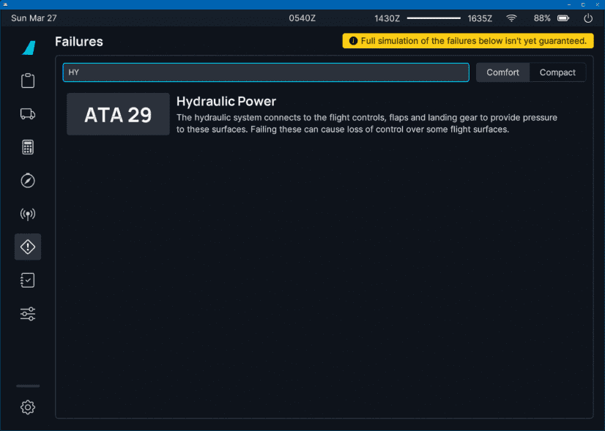Viewport: 605px width, 431px height.
Task: Focus the failures search field containing HY
Action: click(265, 72)
